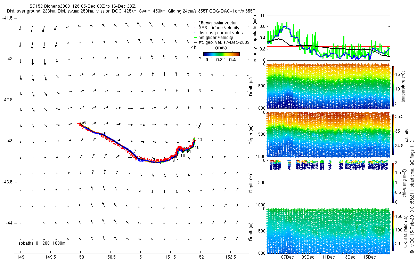Click the '09Dec' date tick label

pyautogui.click(x=308, y=257)
